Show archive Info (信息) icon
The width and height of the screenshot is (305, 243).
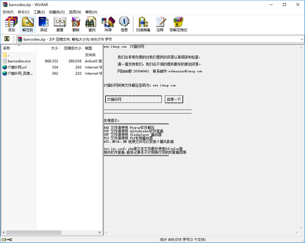(x=124, y=24)
